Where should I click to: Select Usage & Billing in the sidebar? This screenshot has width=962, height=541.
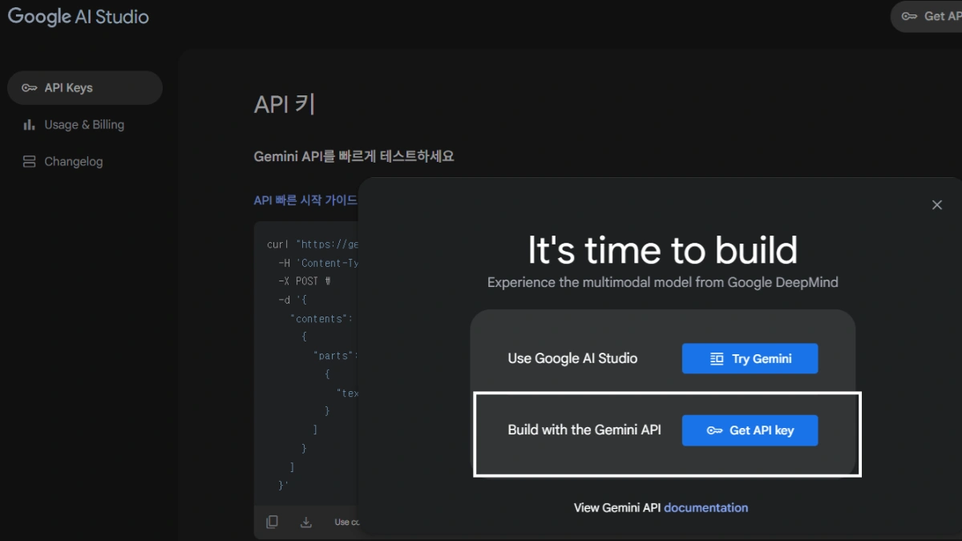click(83, 124)
